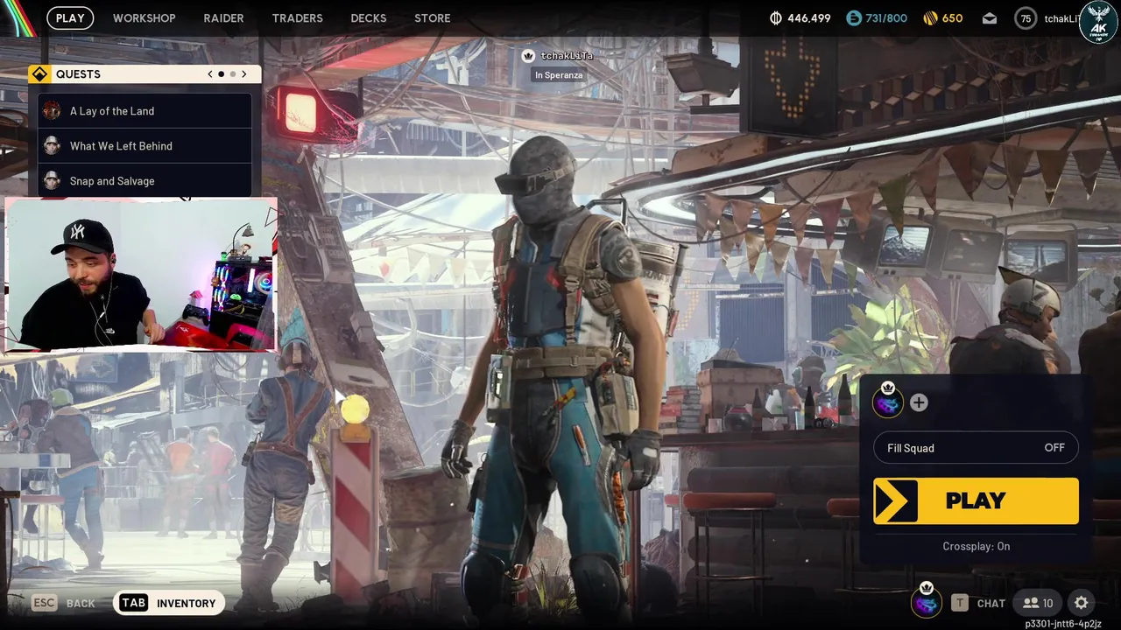Image resolution: width=1121 pixels, height=630 pixels.
Task: Click the quest giver portrait for What We Left Behind
Action: click(52, 145)
